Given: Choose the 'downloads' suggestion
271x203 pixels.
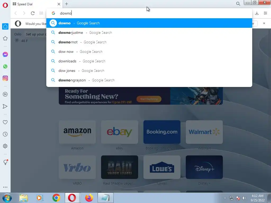Looking at the screenshot, I should [x=149, y=61].
